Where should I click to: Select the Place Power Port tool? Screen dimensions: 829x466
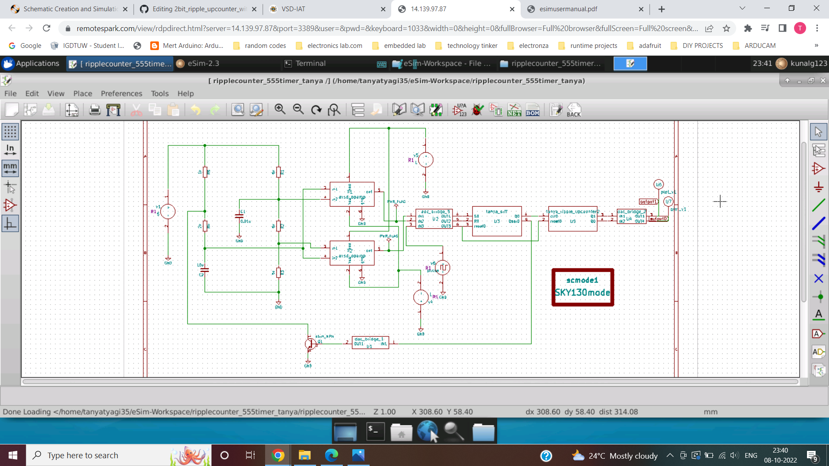[x=818, y=187]
